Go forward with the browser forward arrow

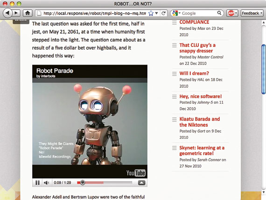pos(16,13)
